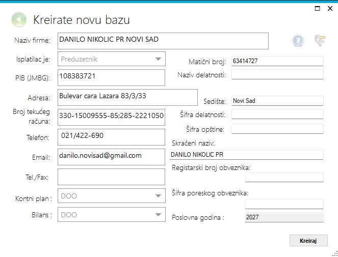
Task: Click the Naziv firme label
Action: [32, 41]
